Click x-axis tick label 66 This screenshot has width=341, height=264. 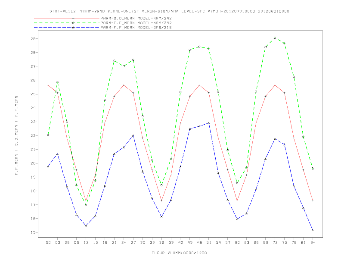[256, 242]
